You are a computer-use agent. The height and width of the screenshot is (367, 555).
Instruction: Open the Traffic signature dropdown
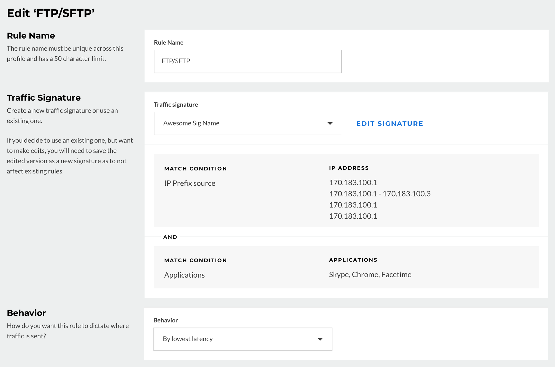tap(247, 123)
